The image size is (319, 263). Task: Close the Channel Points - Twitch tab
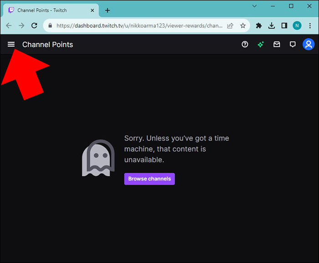(93, 10)
